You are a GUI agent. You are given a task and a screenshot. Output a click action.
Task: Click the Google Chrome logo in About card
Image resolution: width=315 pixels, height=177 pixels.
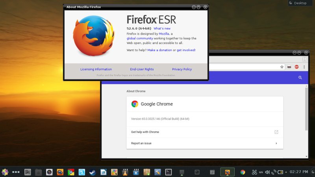pyautogui.click(x=135, y=104)
